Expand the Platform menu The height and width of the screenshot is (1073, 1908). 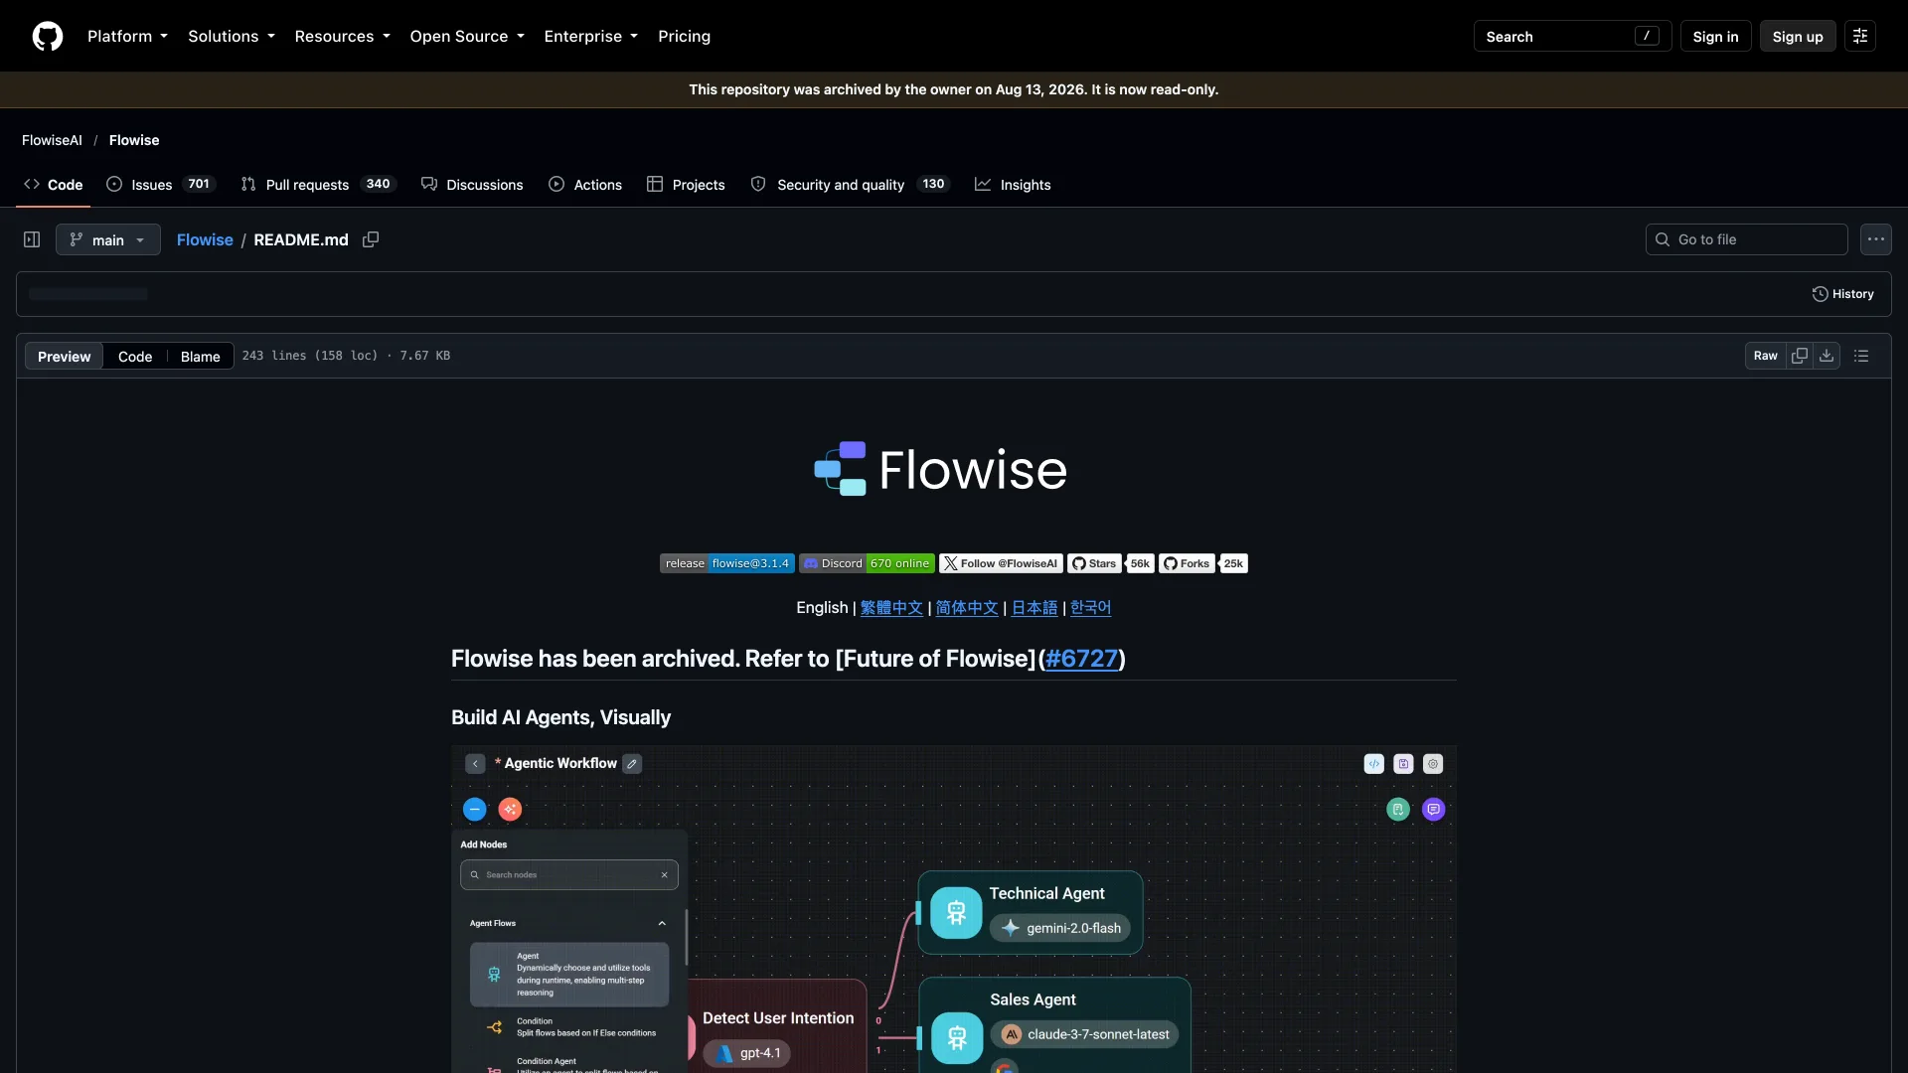(127, 36)
